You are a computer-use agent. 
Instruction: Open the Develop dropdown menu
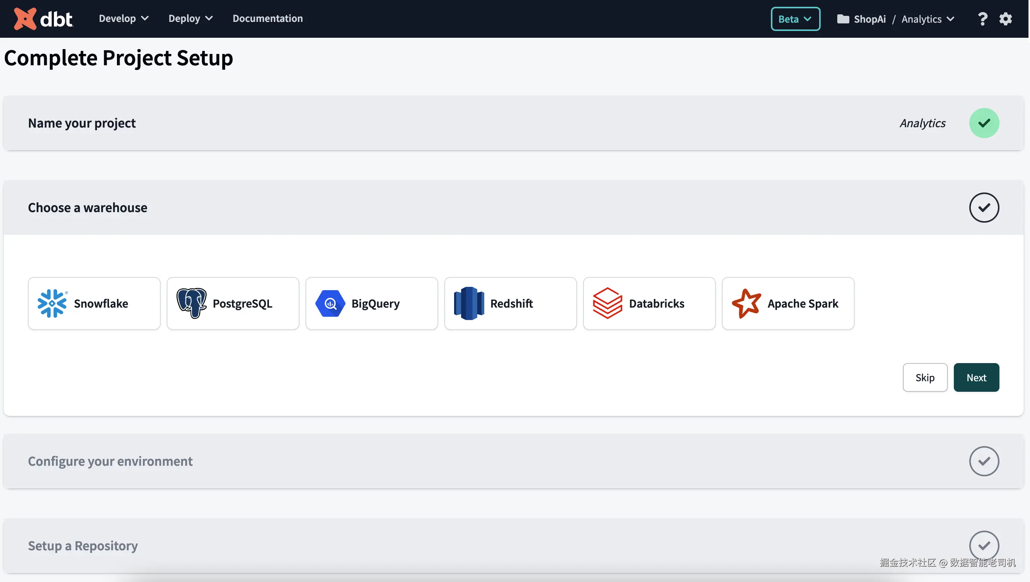pos(124,18)
